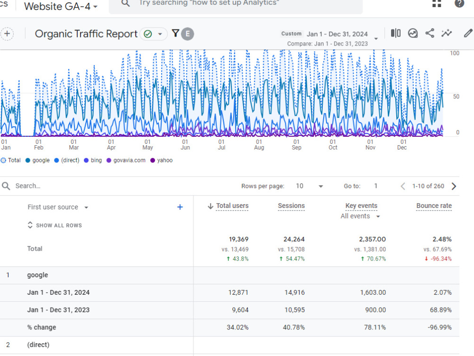Customize report with pencil icon
Viewport: 474px width, 356px height.
pyautogui.click(x=468, y=33)
